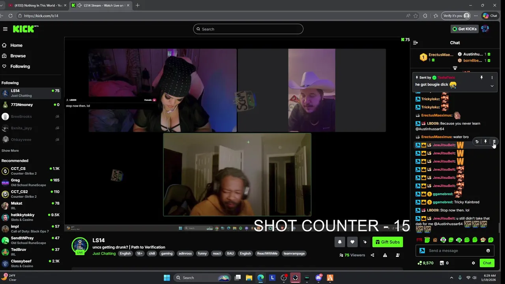Open the sidebar hamburger menu
Viewport: 505px width, 284px height.
pos(5,29)
